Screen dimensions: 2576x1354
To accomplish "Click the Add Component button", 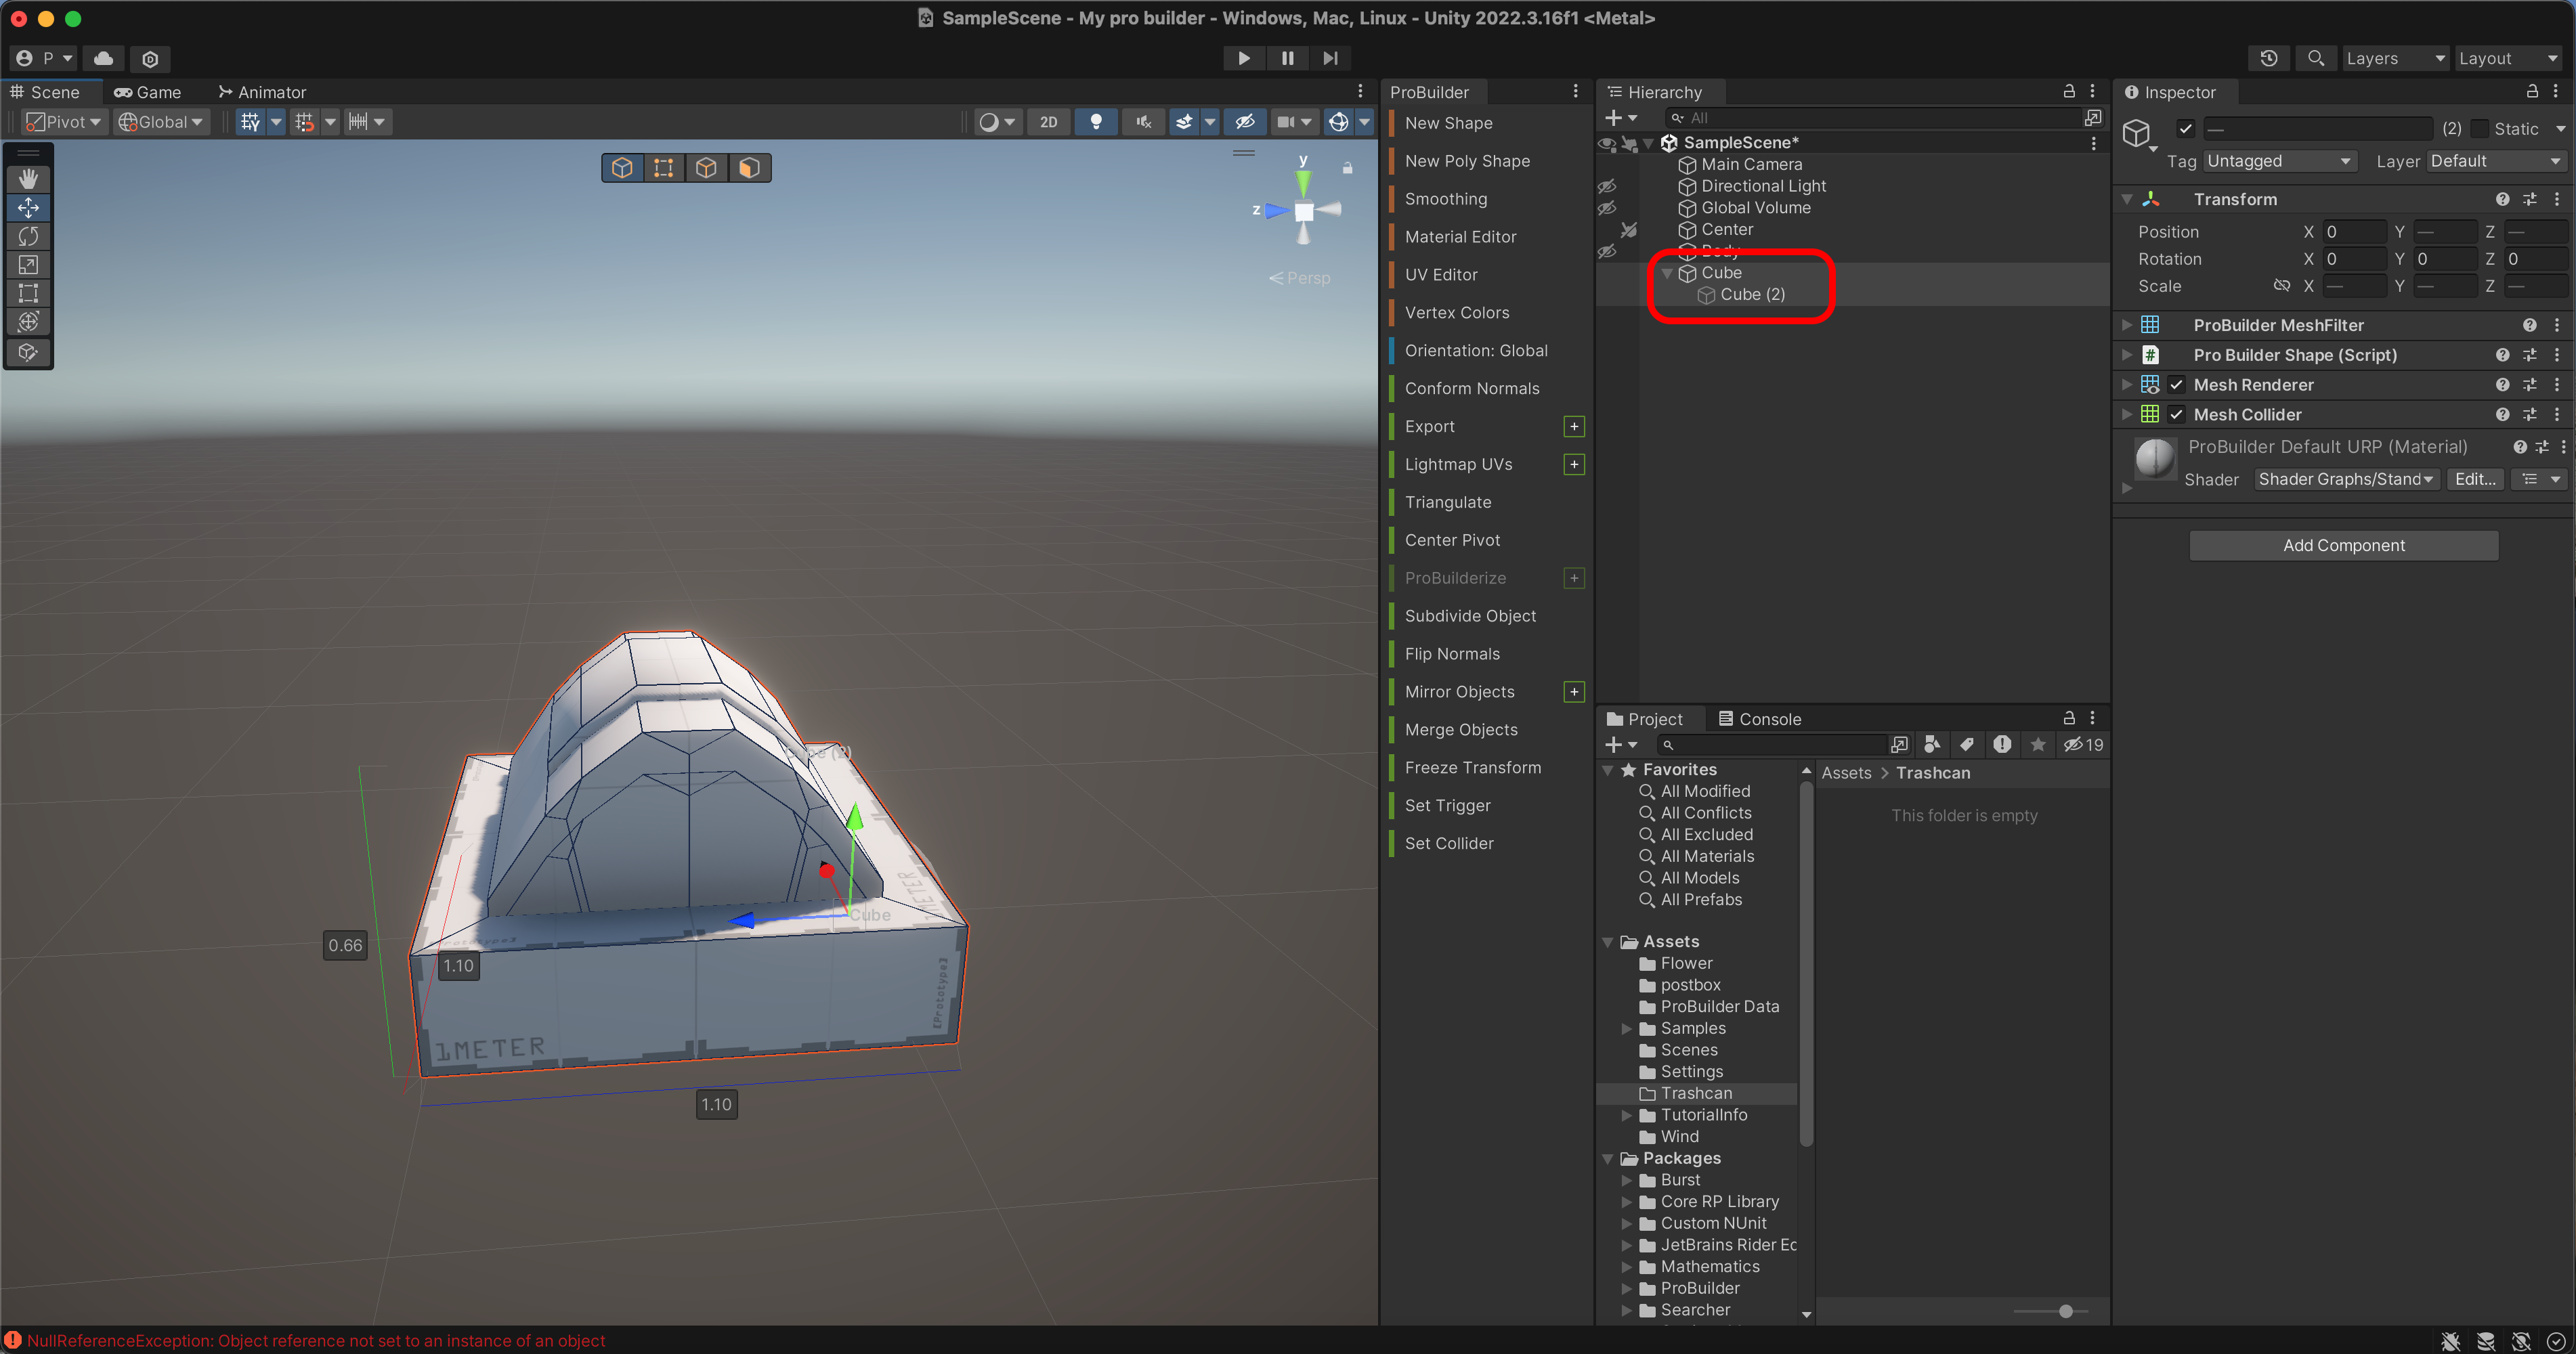I will pyautogui.click(x=2343, y=545).
